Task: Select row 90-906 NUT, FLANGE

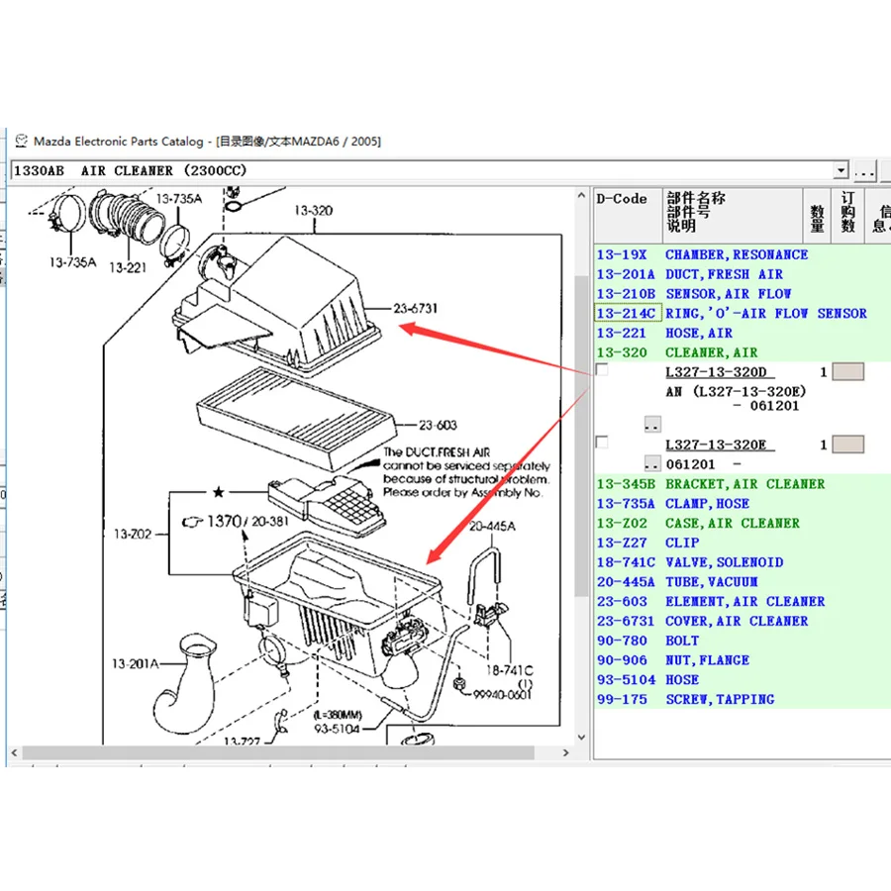Action: (742, 660)
